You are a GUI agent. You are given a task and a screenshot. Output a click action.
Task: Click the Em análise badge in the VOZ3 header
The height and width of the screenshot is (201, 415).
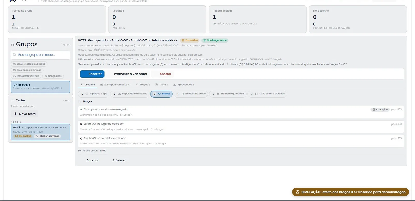point(190,40)
